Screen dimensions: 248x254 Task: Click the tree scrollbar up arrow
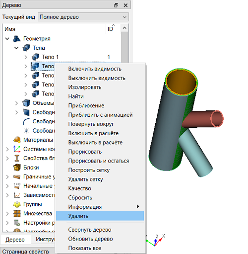(x=124, y=28)
